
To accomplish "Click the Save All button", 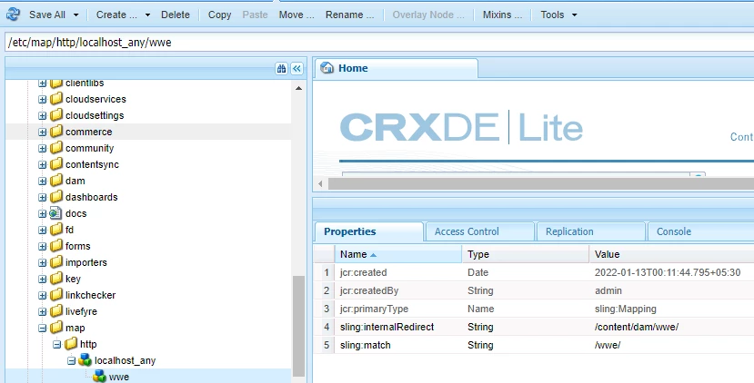I will pyautogui.click(x=47, y=15).
